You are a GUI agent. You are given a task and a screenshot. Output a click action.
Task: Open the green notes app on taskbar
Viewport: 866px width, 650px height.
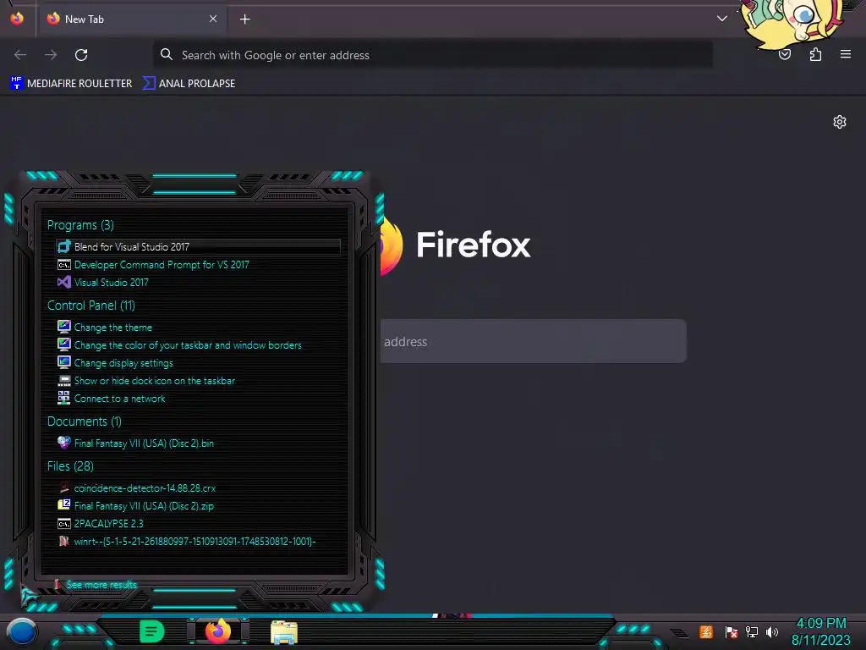(151, 631)
